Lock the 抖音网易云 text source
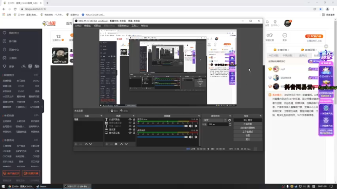Image resolution: width=337 pixels, height=189 pixels. 134,120
